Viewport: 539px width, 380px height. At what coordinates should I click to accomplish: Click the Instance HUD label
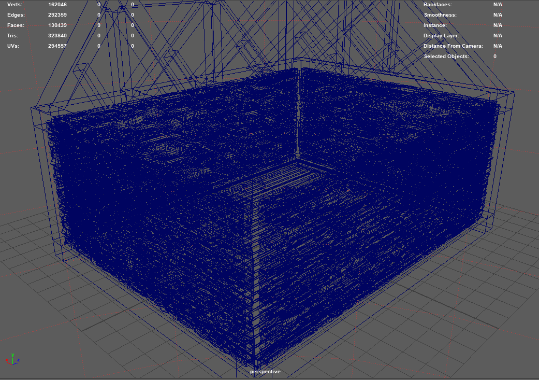(435, 25)
